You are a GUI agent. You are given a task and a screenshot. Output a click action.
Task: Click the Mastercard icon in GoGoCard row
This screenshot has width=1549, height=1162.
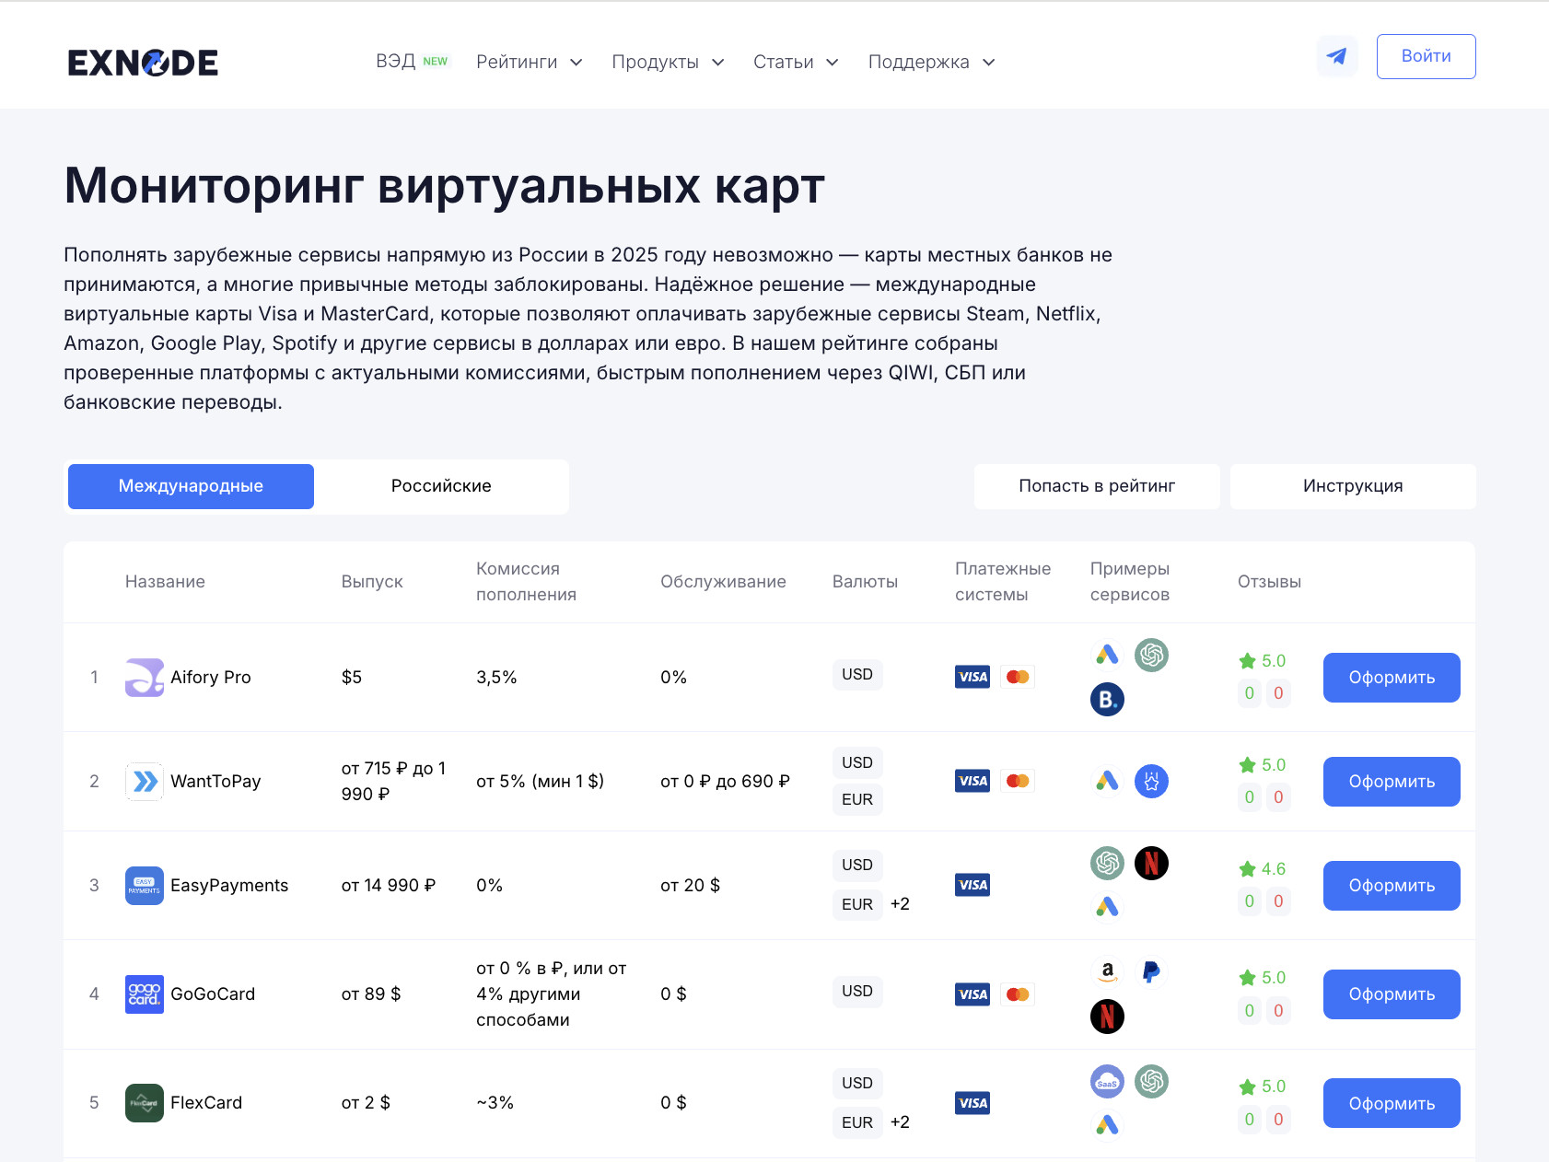(1018, 994)
